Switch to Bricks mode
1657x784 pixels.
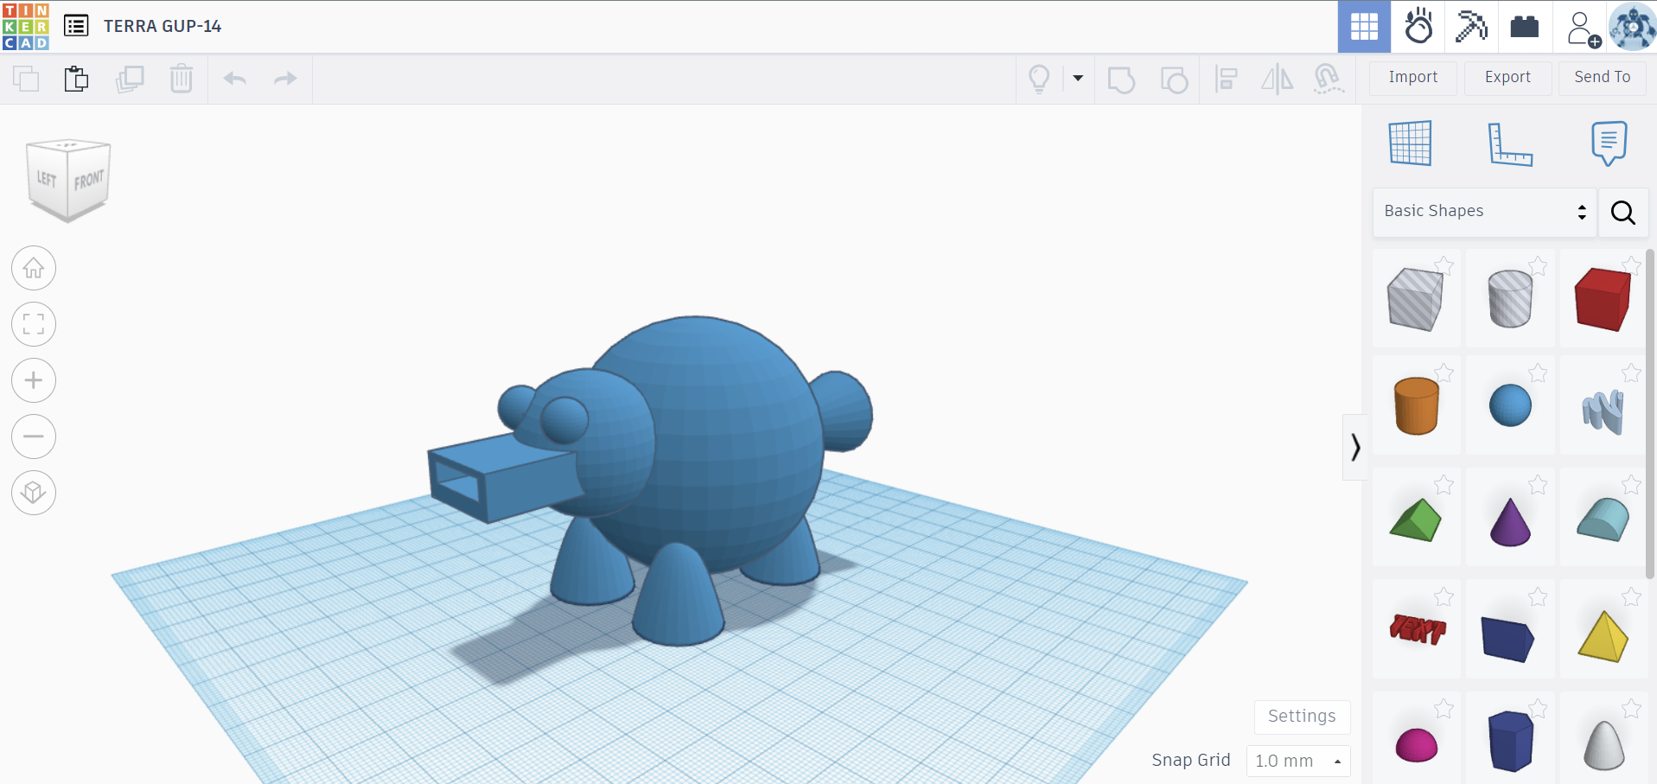1524,27
